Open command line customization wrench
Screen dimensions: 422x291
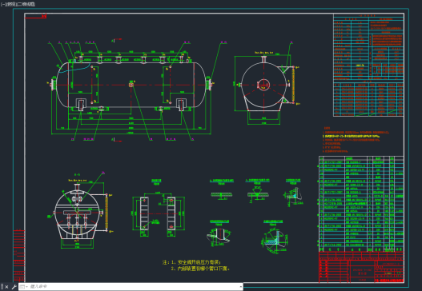tap(14, 287)
